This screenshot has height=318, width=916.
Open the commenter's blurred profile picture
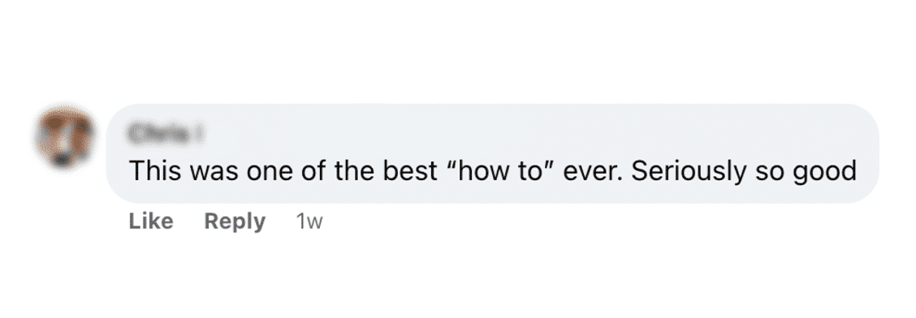[65, 138]
